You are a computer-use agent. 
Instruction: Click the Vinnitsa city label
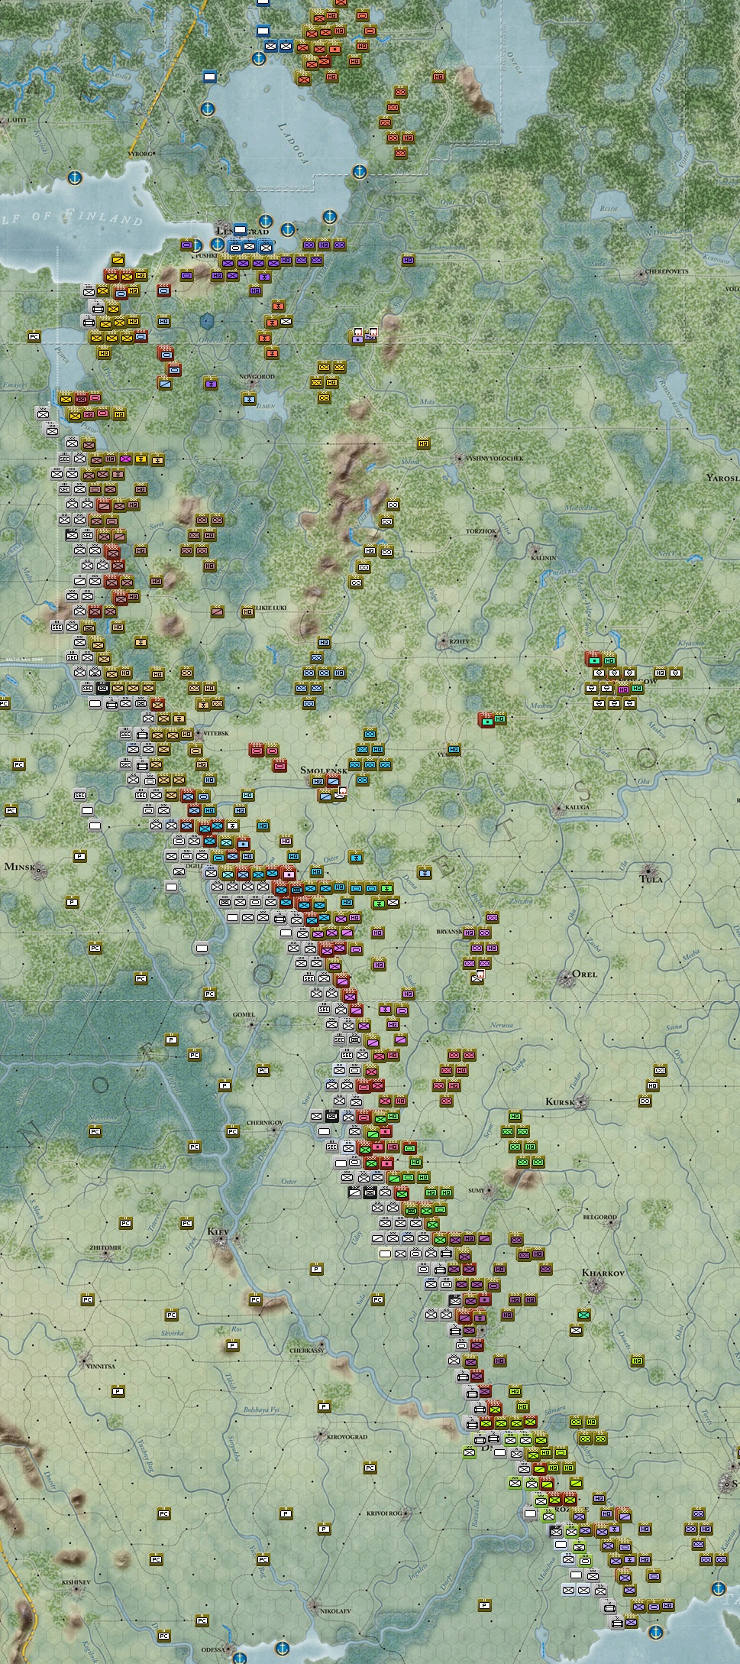tap(100, 1366)
